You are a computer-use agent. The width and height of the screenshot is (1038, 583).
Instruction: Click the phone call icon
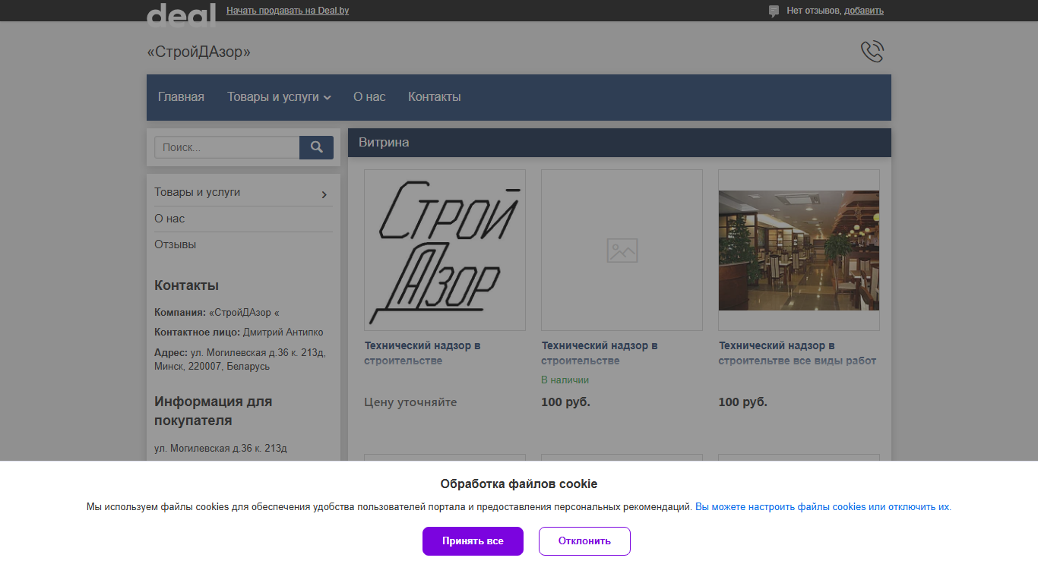pyautogui.click(x=872, y=52)
